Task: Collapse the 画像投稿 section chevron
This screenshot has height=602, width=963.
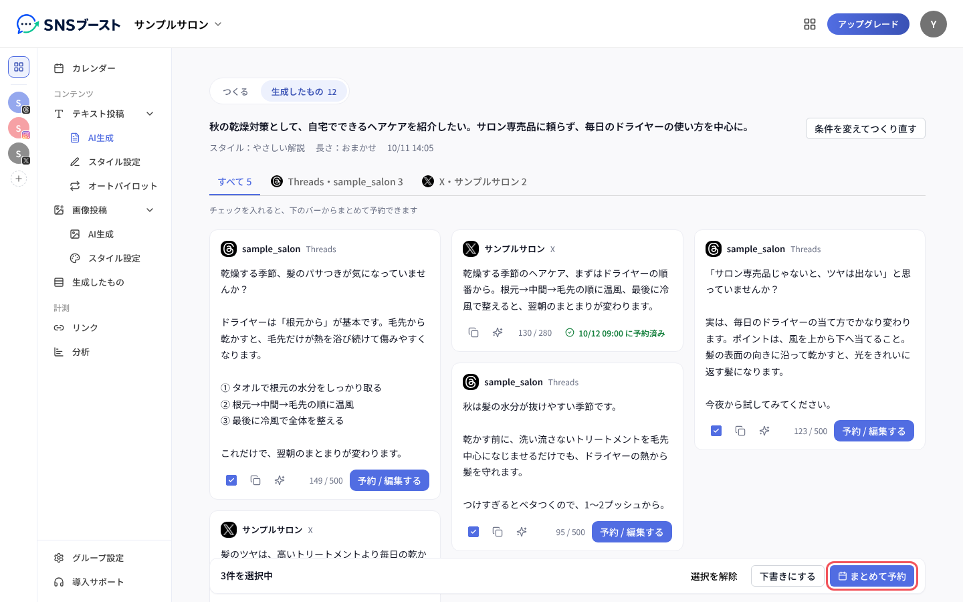Action: tap(150, 210)
